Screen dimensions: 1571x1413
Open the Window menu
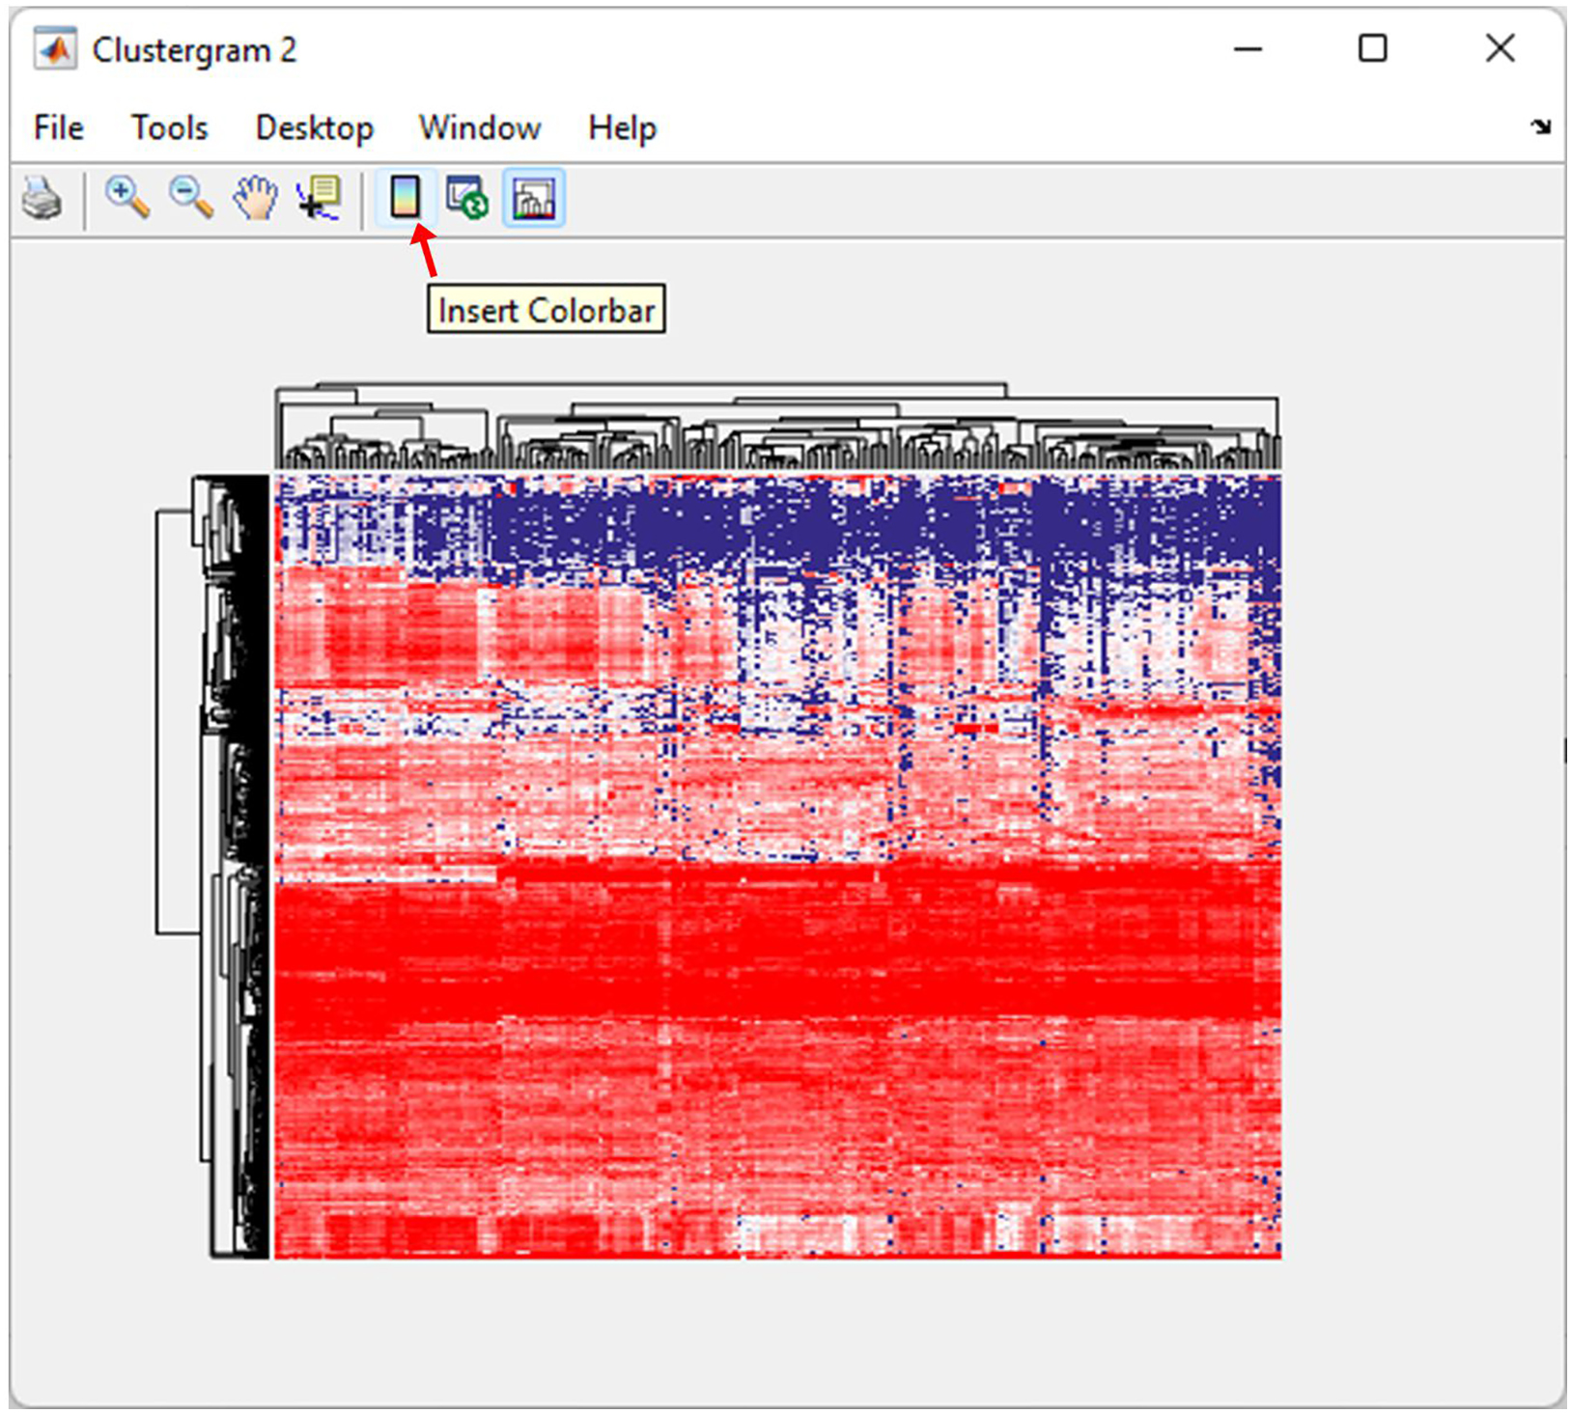click(x=480, y=128)
